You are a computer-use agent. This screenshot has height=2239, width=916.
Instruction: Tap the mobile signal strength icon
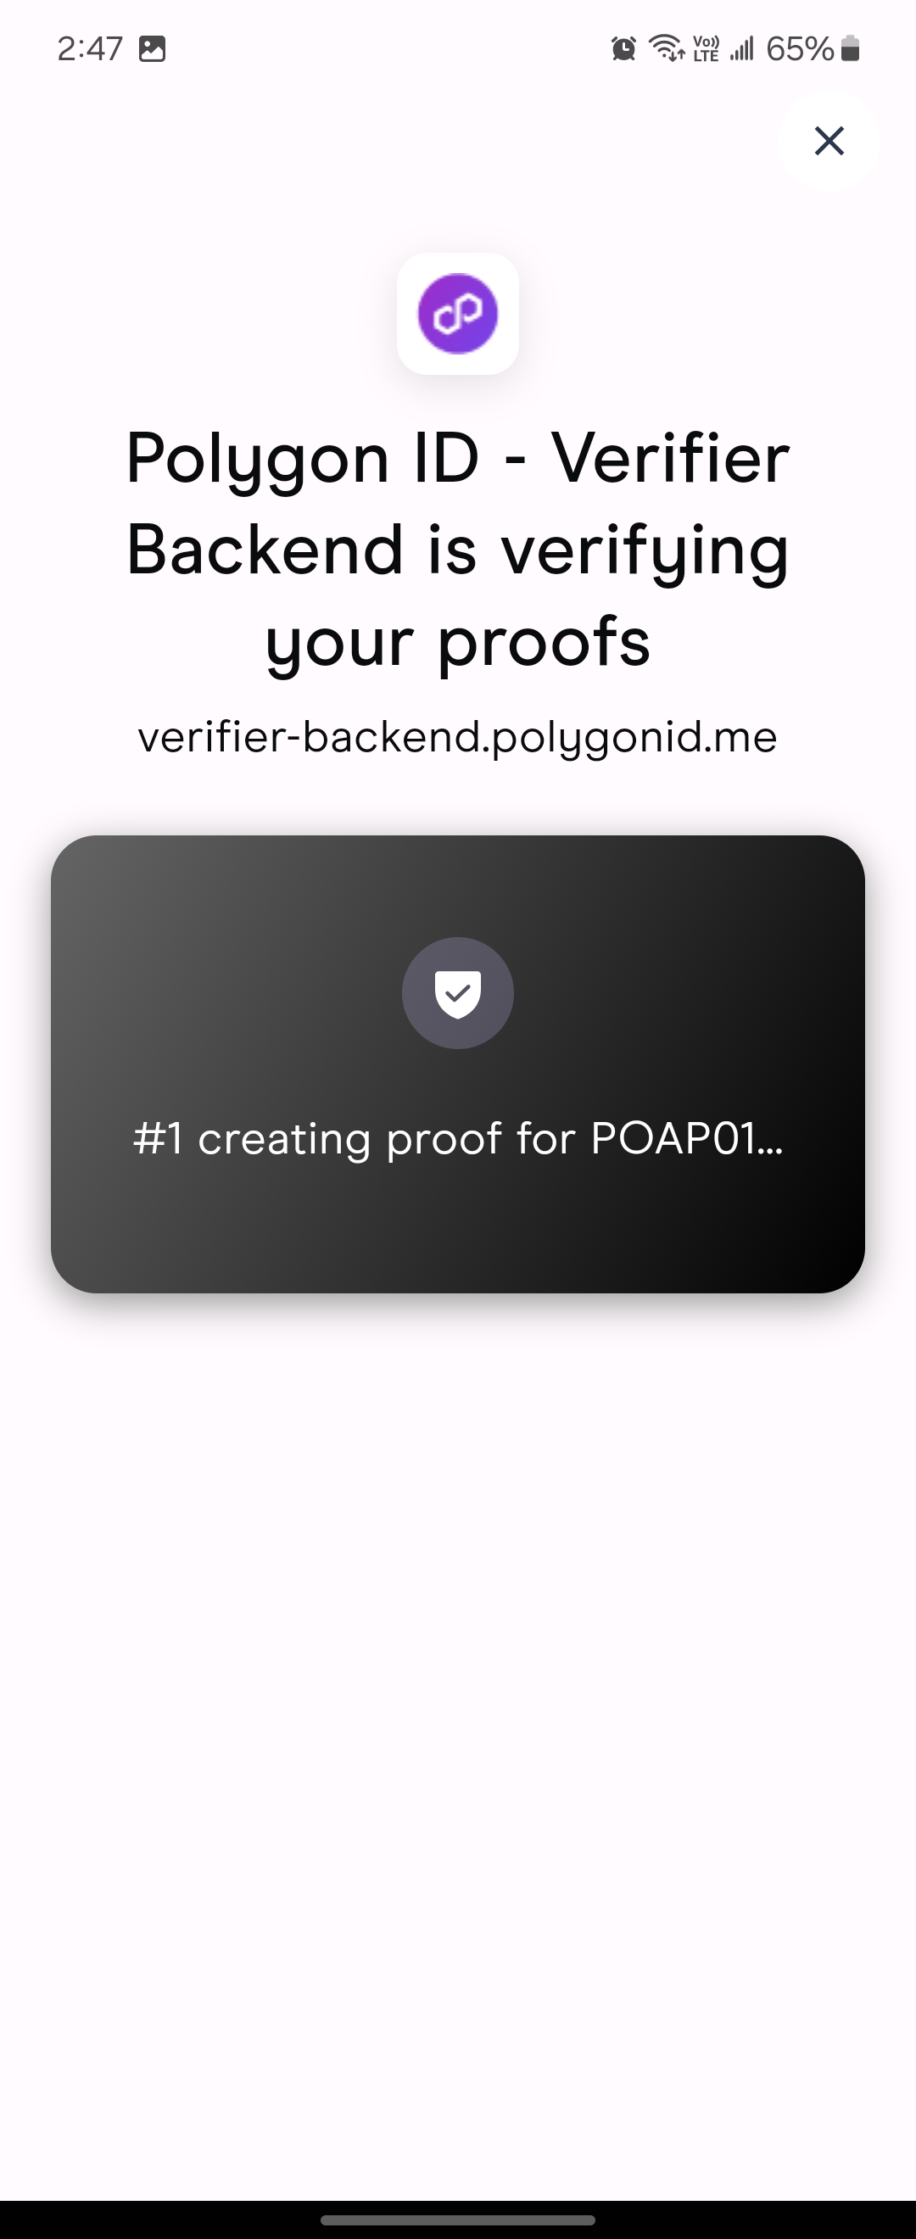pyautogui.click(x=741, y=47)
